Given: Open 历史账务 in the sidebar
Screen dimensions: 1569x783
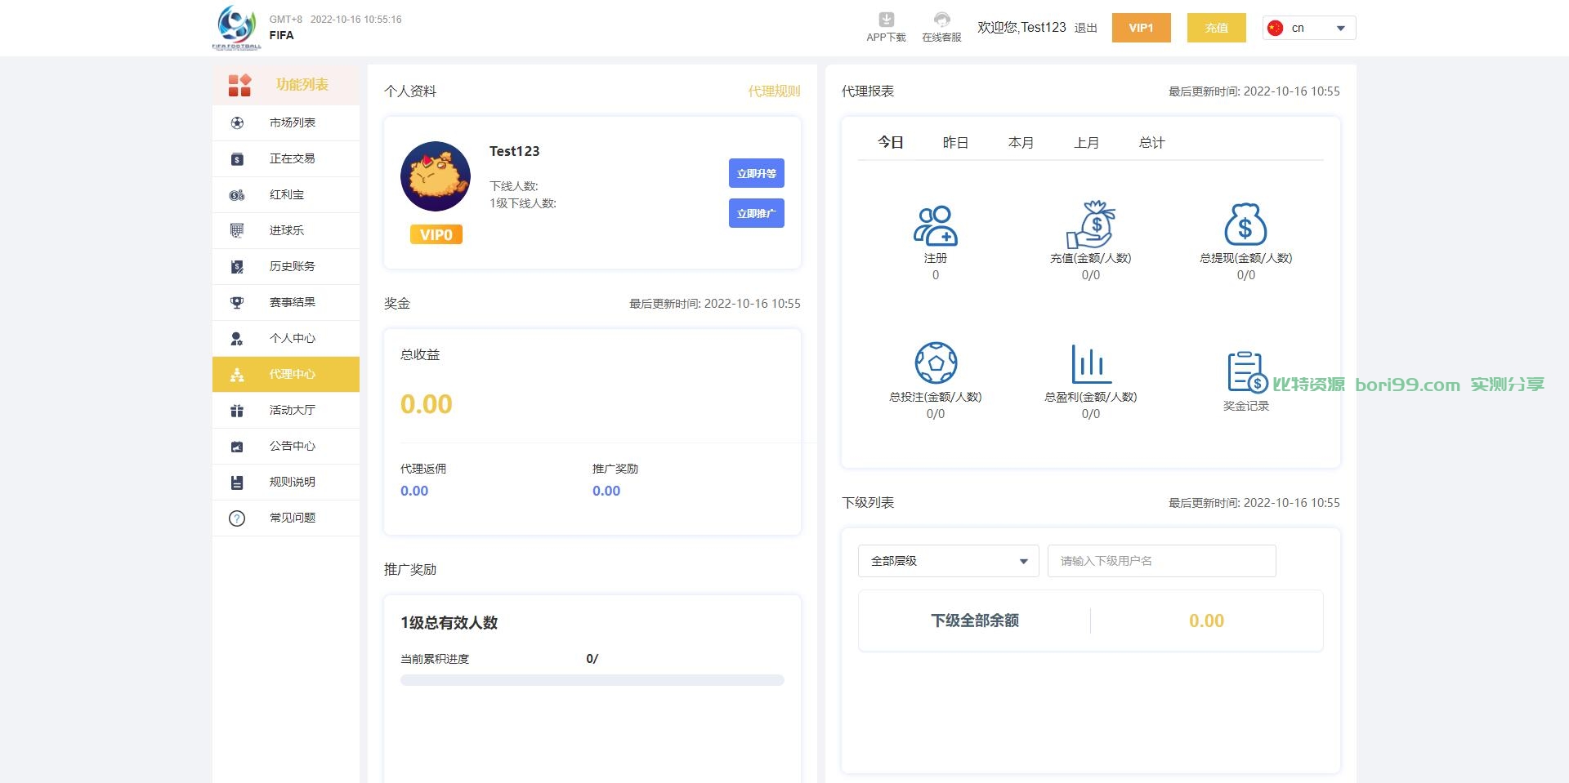Looking at the screenshot, I should 286,267.
